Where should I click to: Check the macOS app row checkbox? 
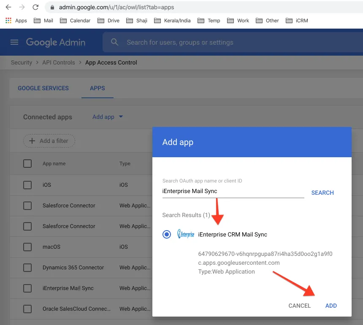(x=27, y=247)
